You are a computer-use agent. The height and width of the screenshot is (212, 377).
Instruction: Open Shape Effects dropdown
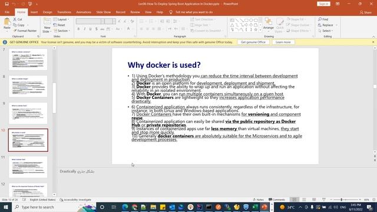[x=299, y=31]
